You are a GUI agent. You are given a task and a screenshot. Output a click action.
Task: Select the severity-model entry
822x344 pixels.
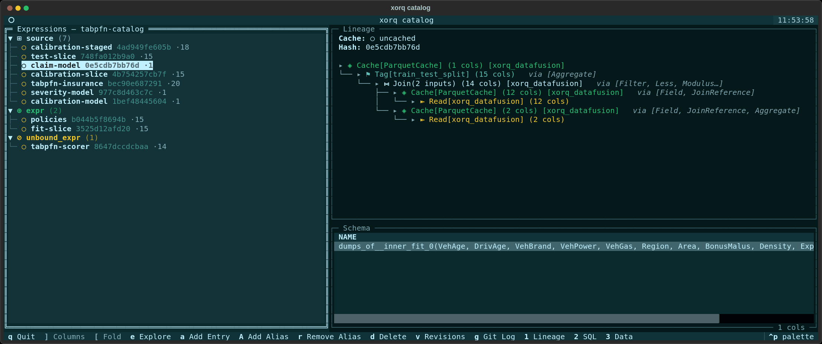point(94,93)
